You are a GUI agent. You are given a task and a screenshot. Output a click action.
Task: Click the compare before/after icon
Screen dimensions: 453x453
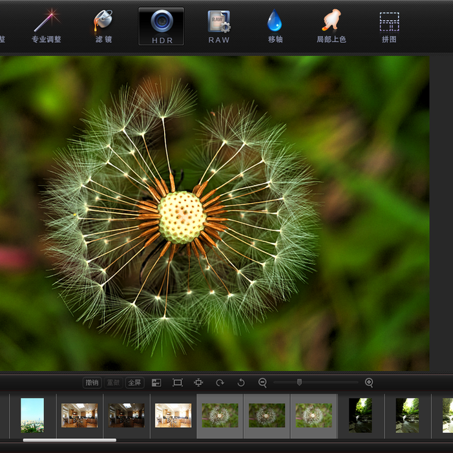coord(156,383)
